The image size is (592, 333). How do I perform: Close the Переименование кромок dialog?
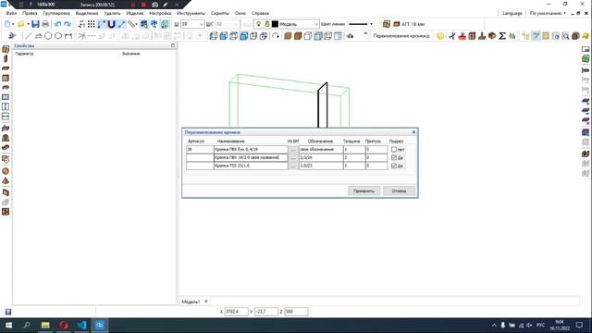tap(413, 132)
